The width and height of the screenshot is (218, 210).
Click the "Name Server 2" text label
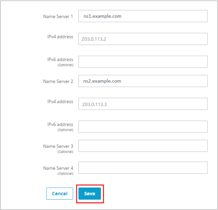58,81
